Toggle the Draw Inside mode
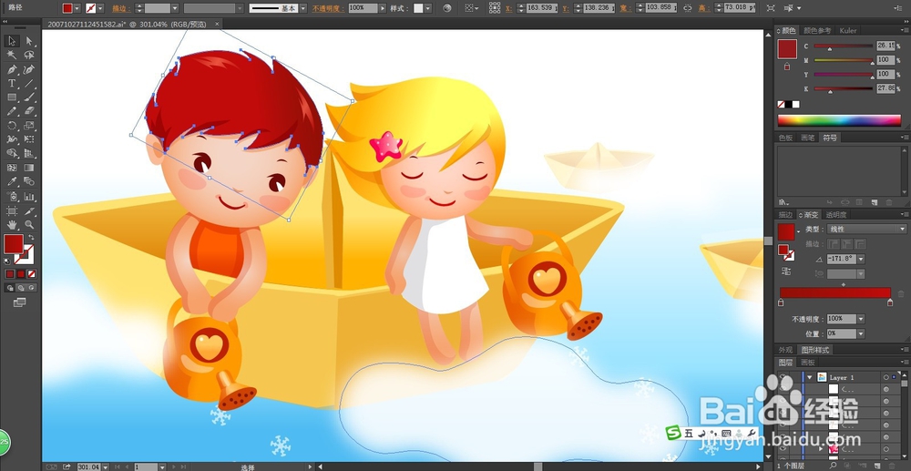911x471 pixels. point(32,288)
